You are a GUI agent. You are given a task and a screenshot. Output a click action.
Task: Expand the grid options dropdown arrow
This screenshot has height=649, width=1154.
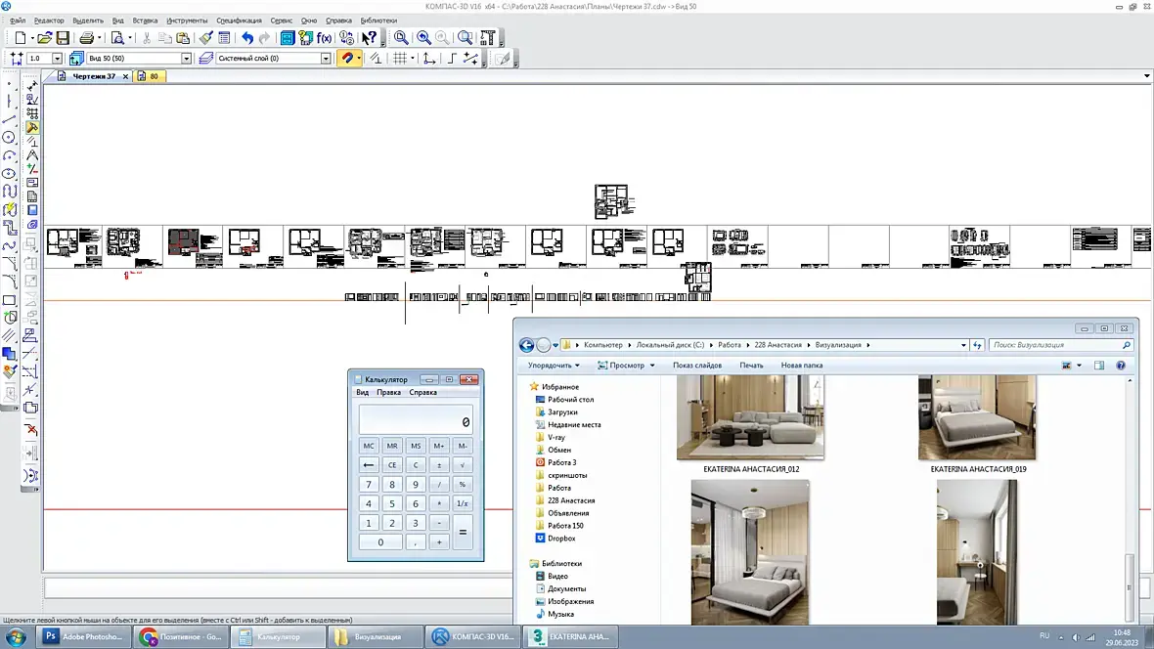pos(412,58)
